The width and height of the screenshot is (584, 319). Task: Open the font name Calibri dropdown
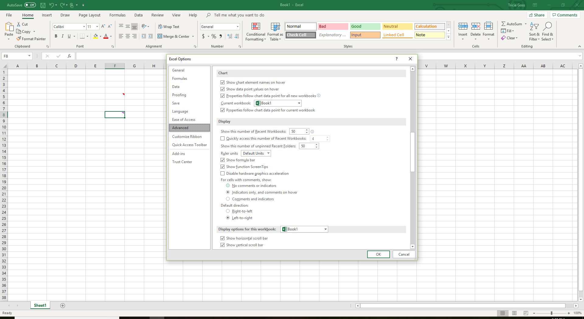(84, 27)
